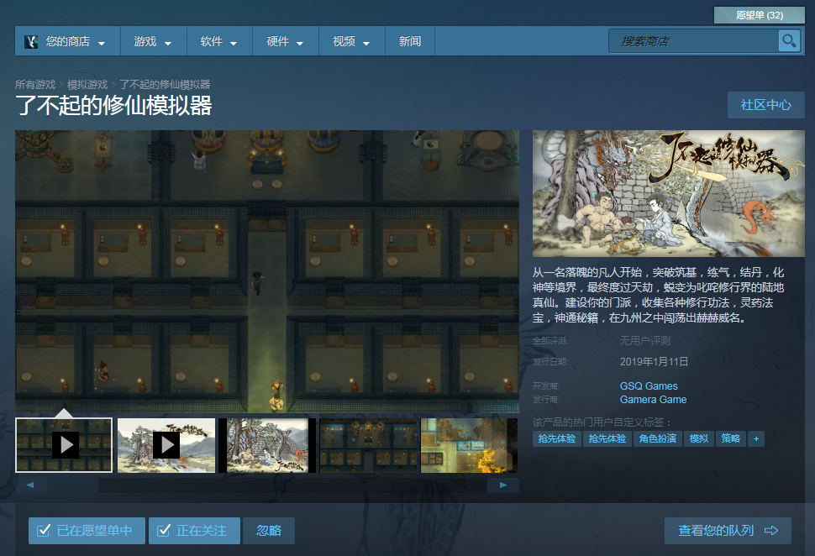The image size is (815, 556).
Task: Click the search magnifier icon
Action: [789, 40]
